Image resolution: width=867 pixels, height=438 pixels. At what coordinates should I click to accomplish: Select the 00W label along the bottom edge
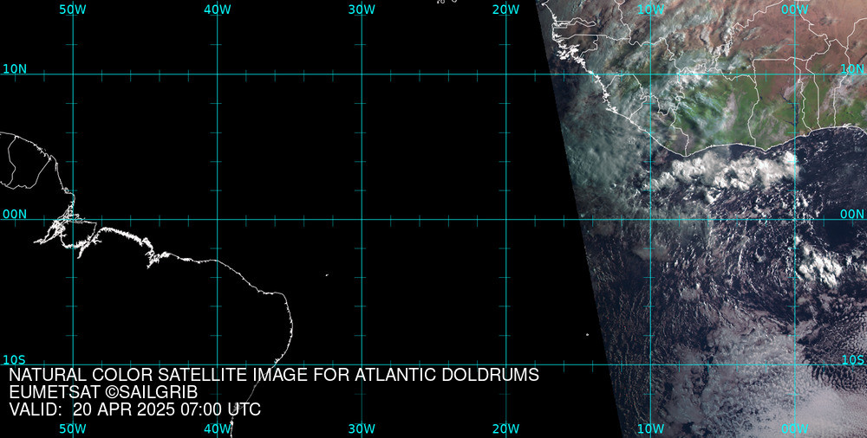(x=795, y=429)
